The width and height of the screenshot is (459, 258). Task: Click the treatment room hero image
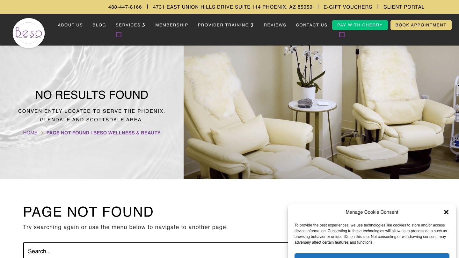pyautogui.click(x=321, y=112)
